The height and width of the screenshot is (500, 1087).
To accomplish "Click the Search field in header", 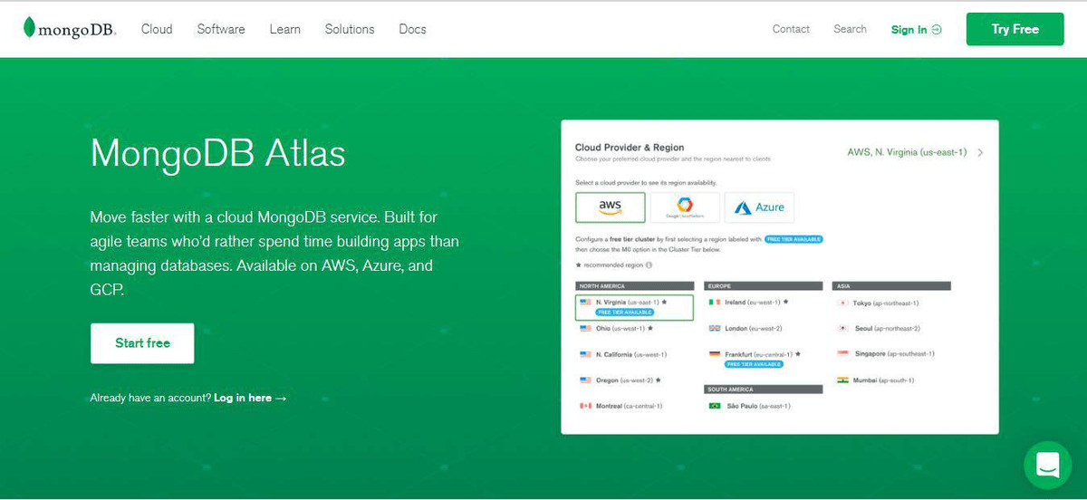I will tap(850, 29).
